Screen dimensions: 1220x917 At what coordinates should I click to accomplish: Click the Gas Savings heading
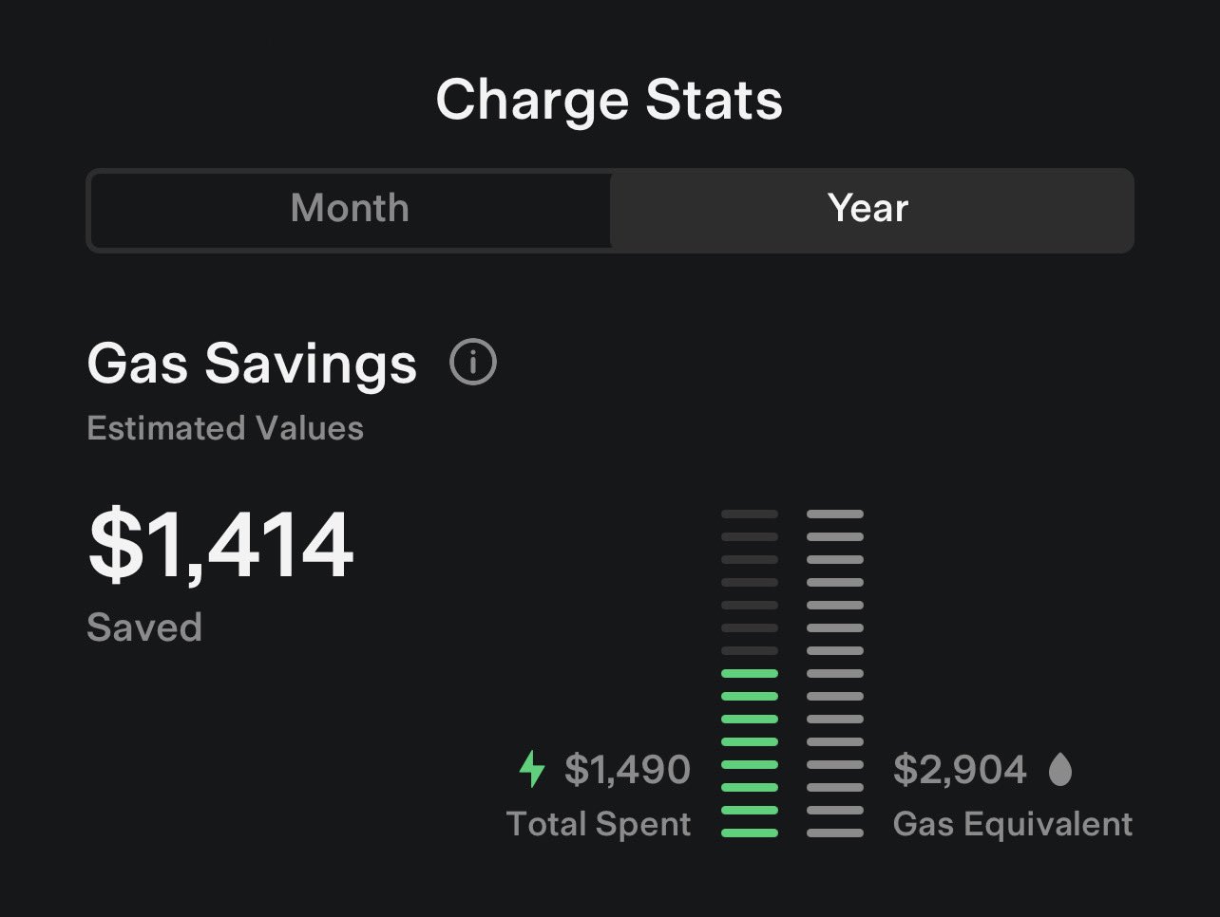251,363
